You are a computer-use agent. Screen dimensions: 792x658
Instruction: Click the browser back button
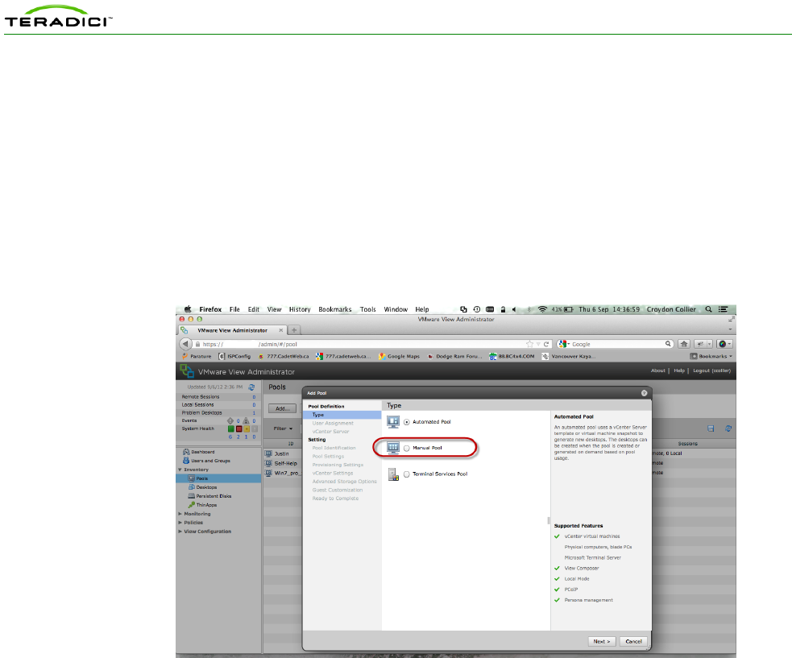coord(185,344)
